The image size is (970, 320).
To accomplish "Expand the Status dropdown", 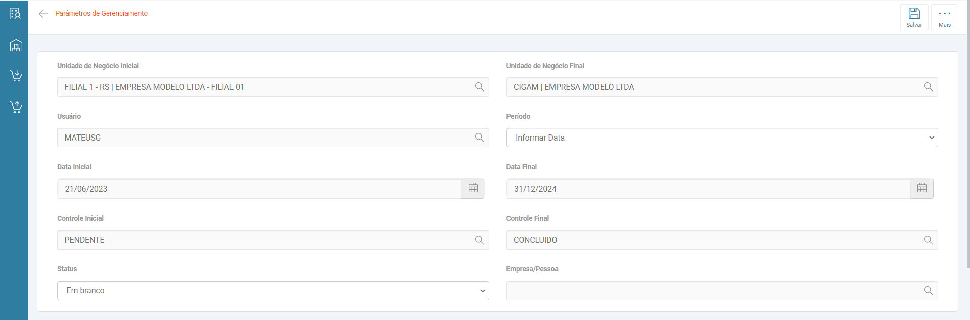I will click(x=273, y=291).
